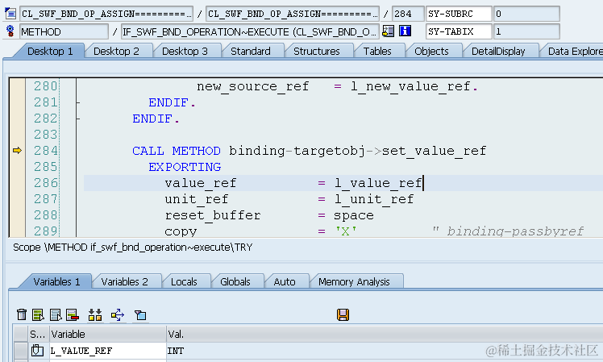Click the SY-SUBRC label field

pyautogui.click(x=459, y=14)
